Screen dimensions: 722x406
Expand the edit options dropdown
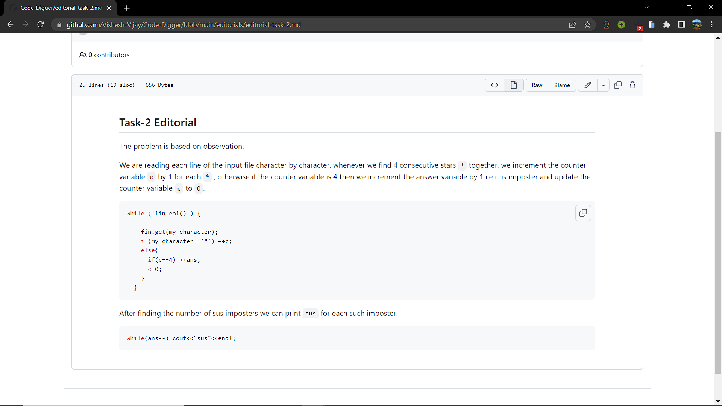(604, 85)
